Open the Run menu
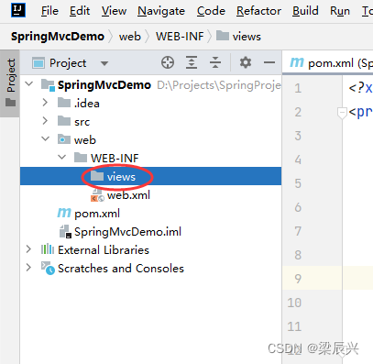 340,11
